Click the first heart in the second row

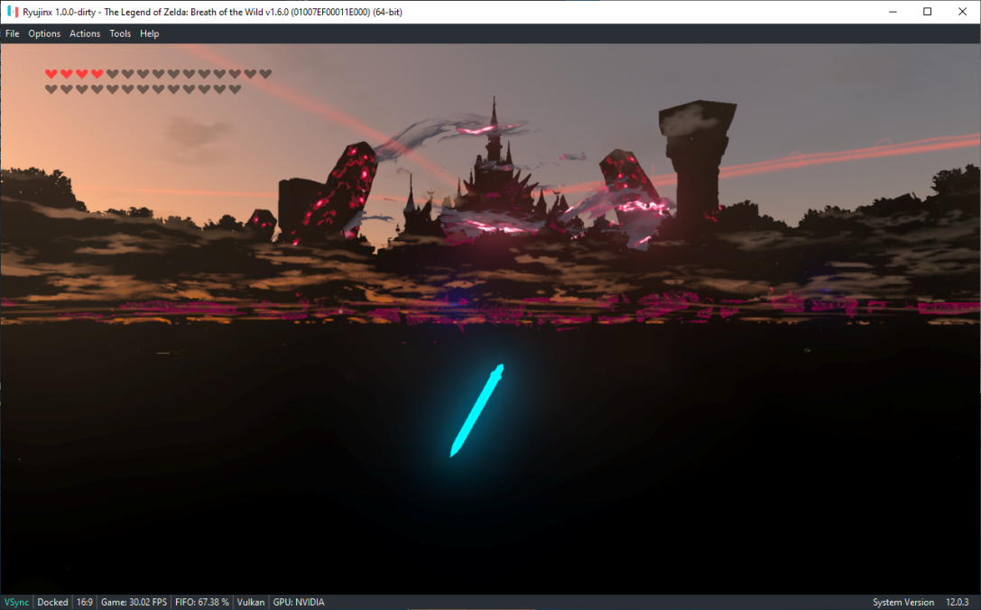click(x=51, y=89)
